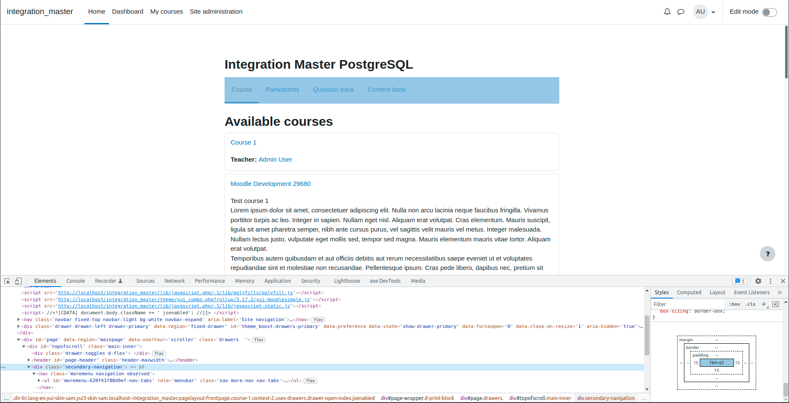Image resolution: width=789 pixels, height=403 pixels.
Task: Open My courses in the site navigation
Action: click(x=167, y=12)
